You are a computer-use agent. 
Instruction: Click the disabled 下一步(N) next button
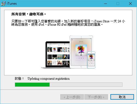coord(96,97)
